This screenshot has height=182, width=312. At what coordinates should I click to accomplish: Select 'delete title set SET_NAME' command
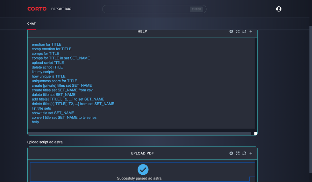coord(53,95)
